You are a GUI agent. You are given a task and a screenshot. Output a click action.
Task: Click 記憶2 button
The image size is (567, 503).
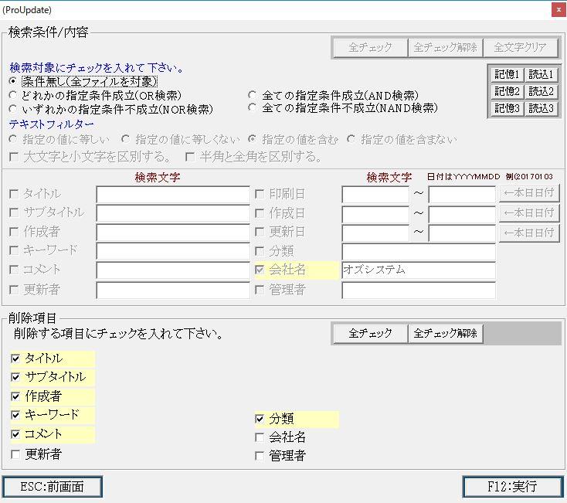click(x=507, y=91)
